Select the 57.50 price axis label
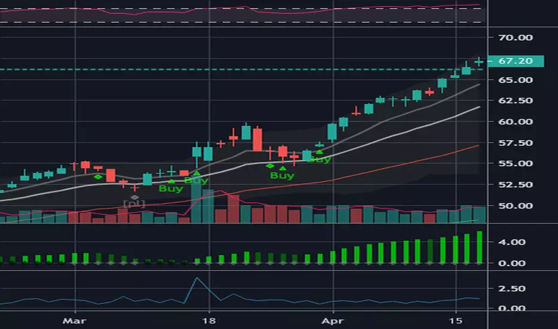This screenshot has height=329, width=558. 515,142
